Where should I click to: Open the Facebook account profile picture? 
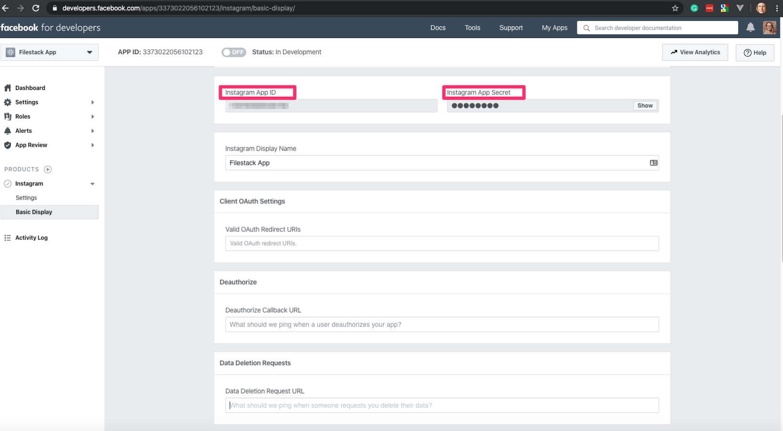coord(770,28)
